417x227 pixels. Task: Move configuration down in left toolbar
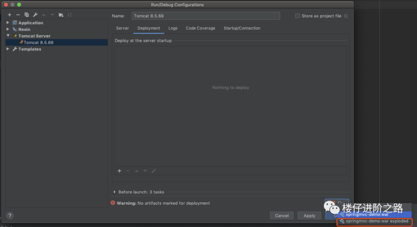pyautogui.click(x=52, y=15)
